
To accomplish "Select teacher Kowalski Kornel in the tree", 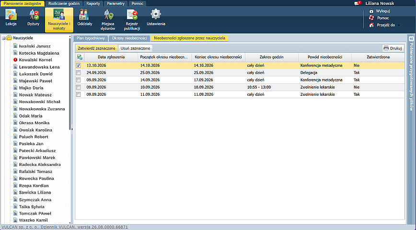I will click(35, 60).
